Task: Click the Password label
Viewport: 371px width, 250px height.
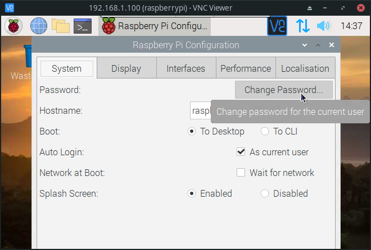Action: pos(60,90)
